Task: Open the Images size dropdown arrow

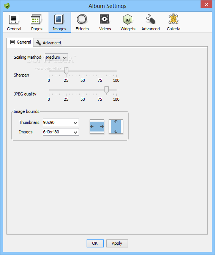Action: (x=75, y=132)
